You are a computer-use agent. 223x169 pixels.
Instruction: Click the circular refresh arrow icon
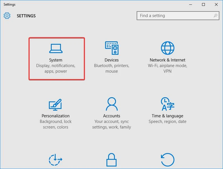tap(168, 160)
